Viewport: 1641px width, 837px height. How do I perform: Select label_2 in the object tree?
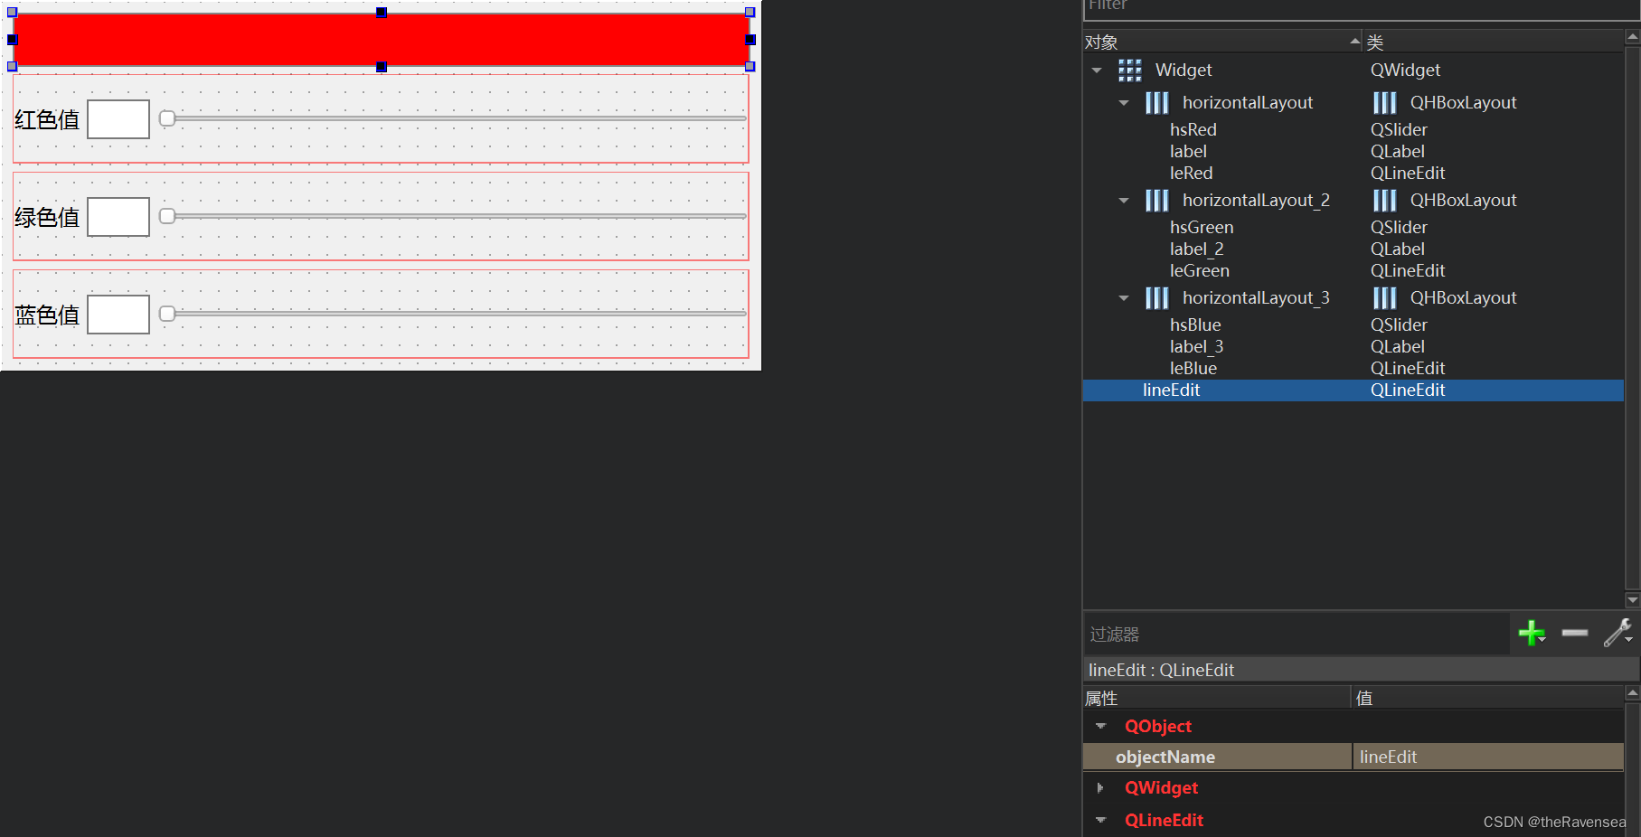(x=1196, y=249)
